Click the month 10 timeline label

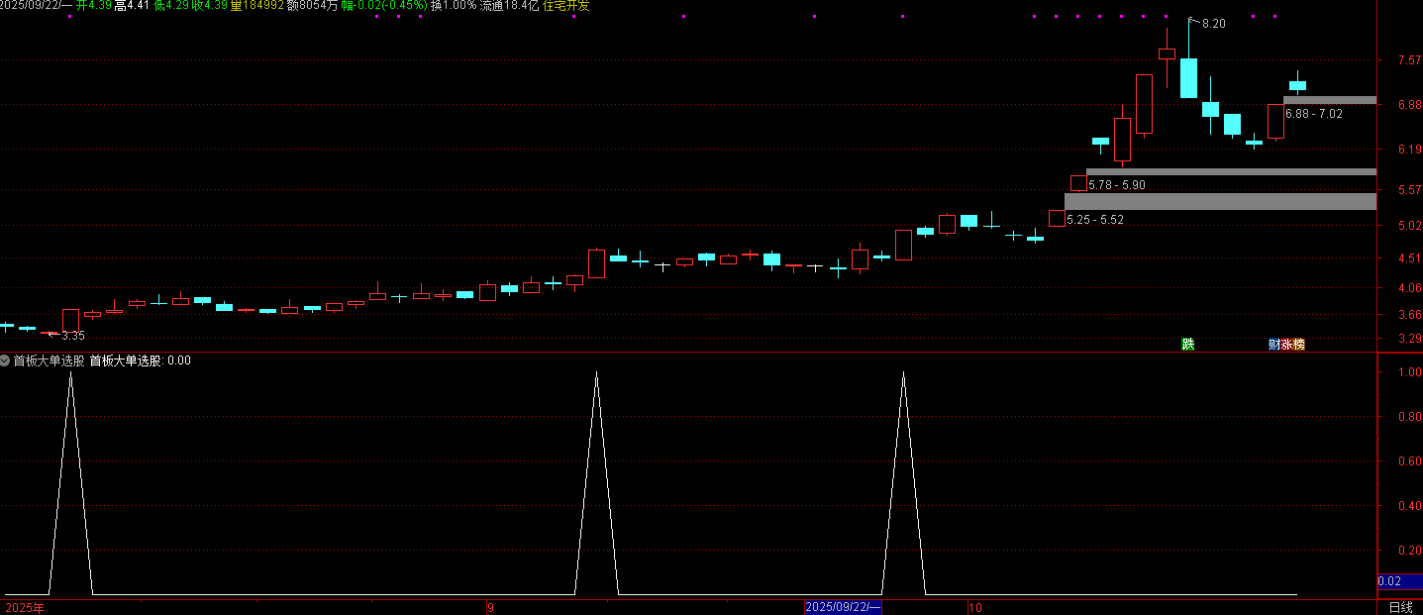(x=974, y=607)
